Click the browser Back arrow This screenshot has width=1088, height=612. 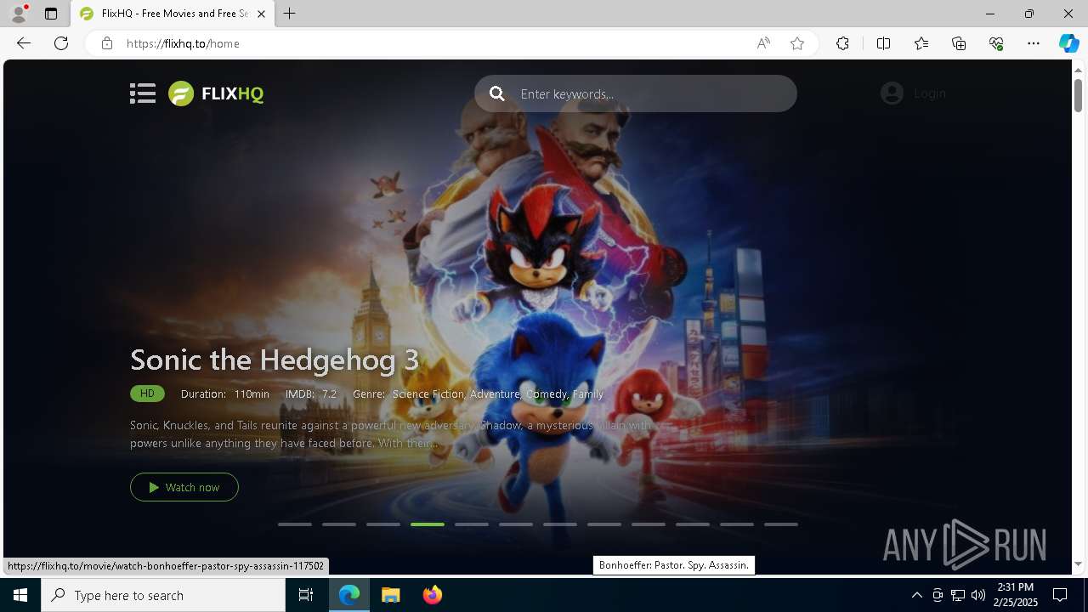[24, 43]
